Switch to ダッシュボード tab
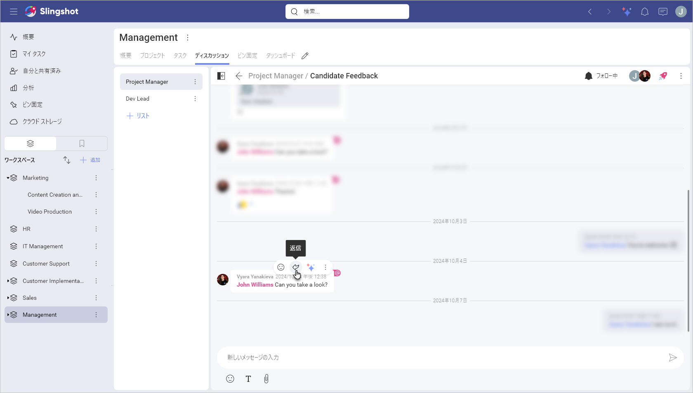Image resolution: width=693 pixels, height=393 pixels. pyautogui.click(x=280, y=56)
